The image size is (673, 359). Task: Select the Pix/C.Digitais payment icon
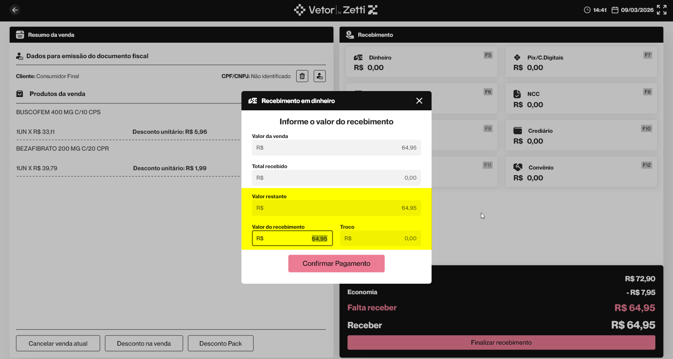[517, 57]
